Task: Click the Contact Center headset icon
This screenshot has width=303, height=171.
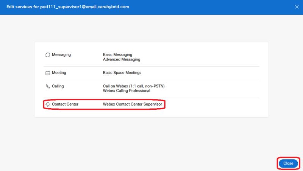Action: click(48, 104)
